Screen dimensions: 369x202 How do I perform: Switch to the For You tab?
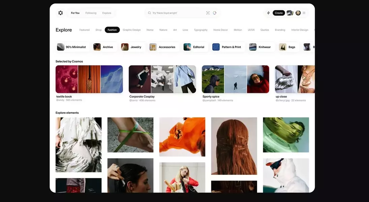coord(75,13)
